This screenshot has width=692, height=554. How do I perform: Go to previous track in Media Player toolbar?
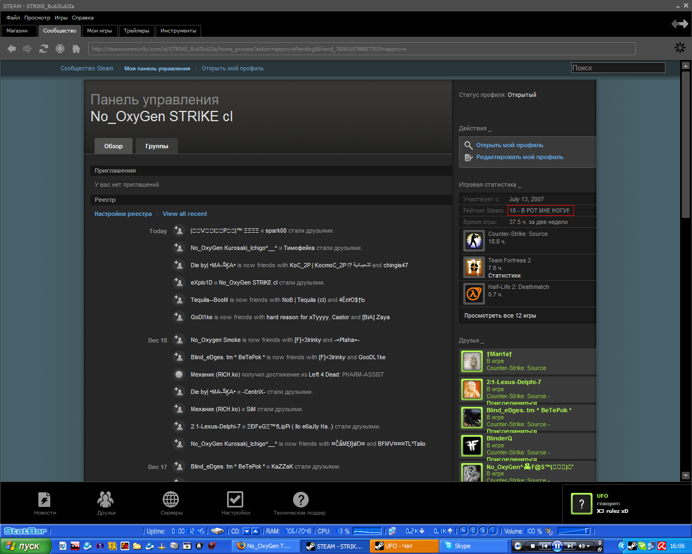pyautogui.click(x=544, y=546)
